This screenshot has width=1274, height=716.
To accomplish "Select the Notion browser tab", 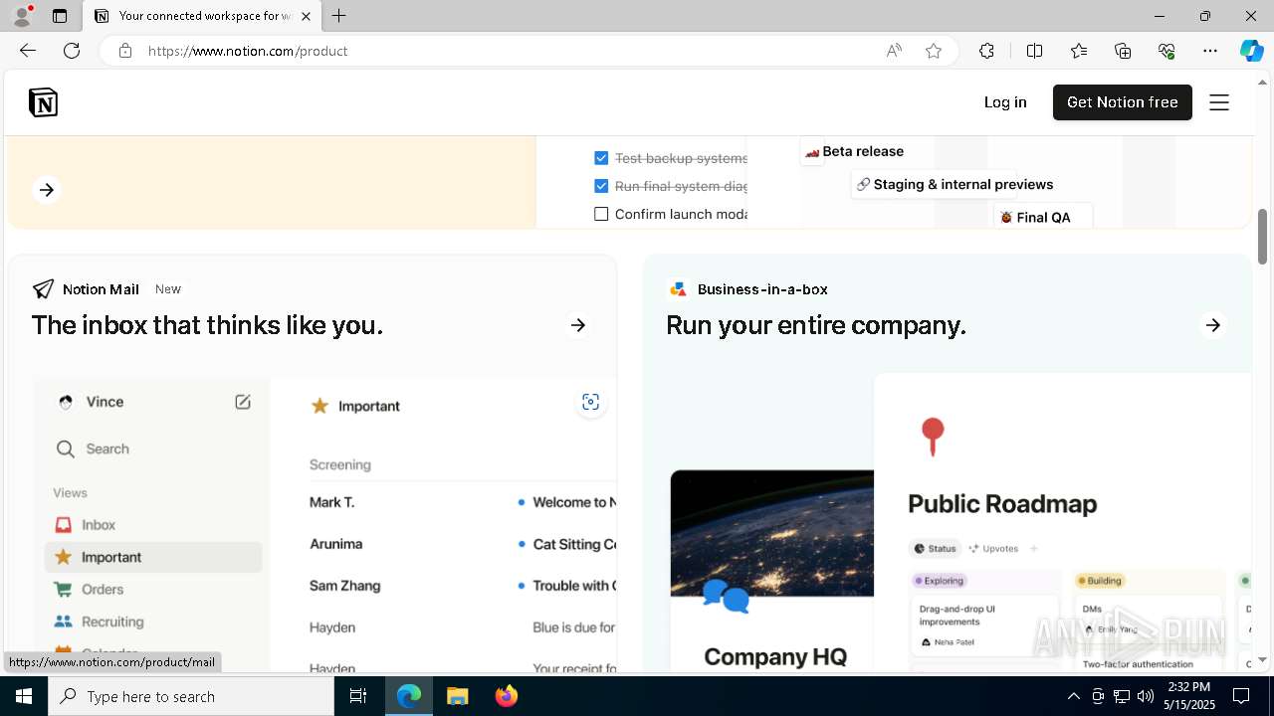I will pyautogui.click(x=204, y=16).
